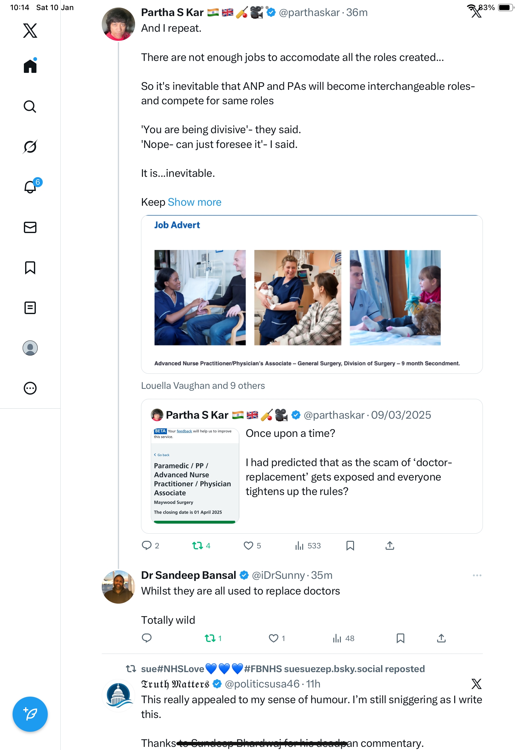This screenshot has width=524, height=750.
Task: Open Messages envelope icon
Action: pos(30,227)
